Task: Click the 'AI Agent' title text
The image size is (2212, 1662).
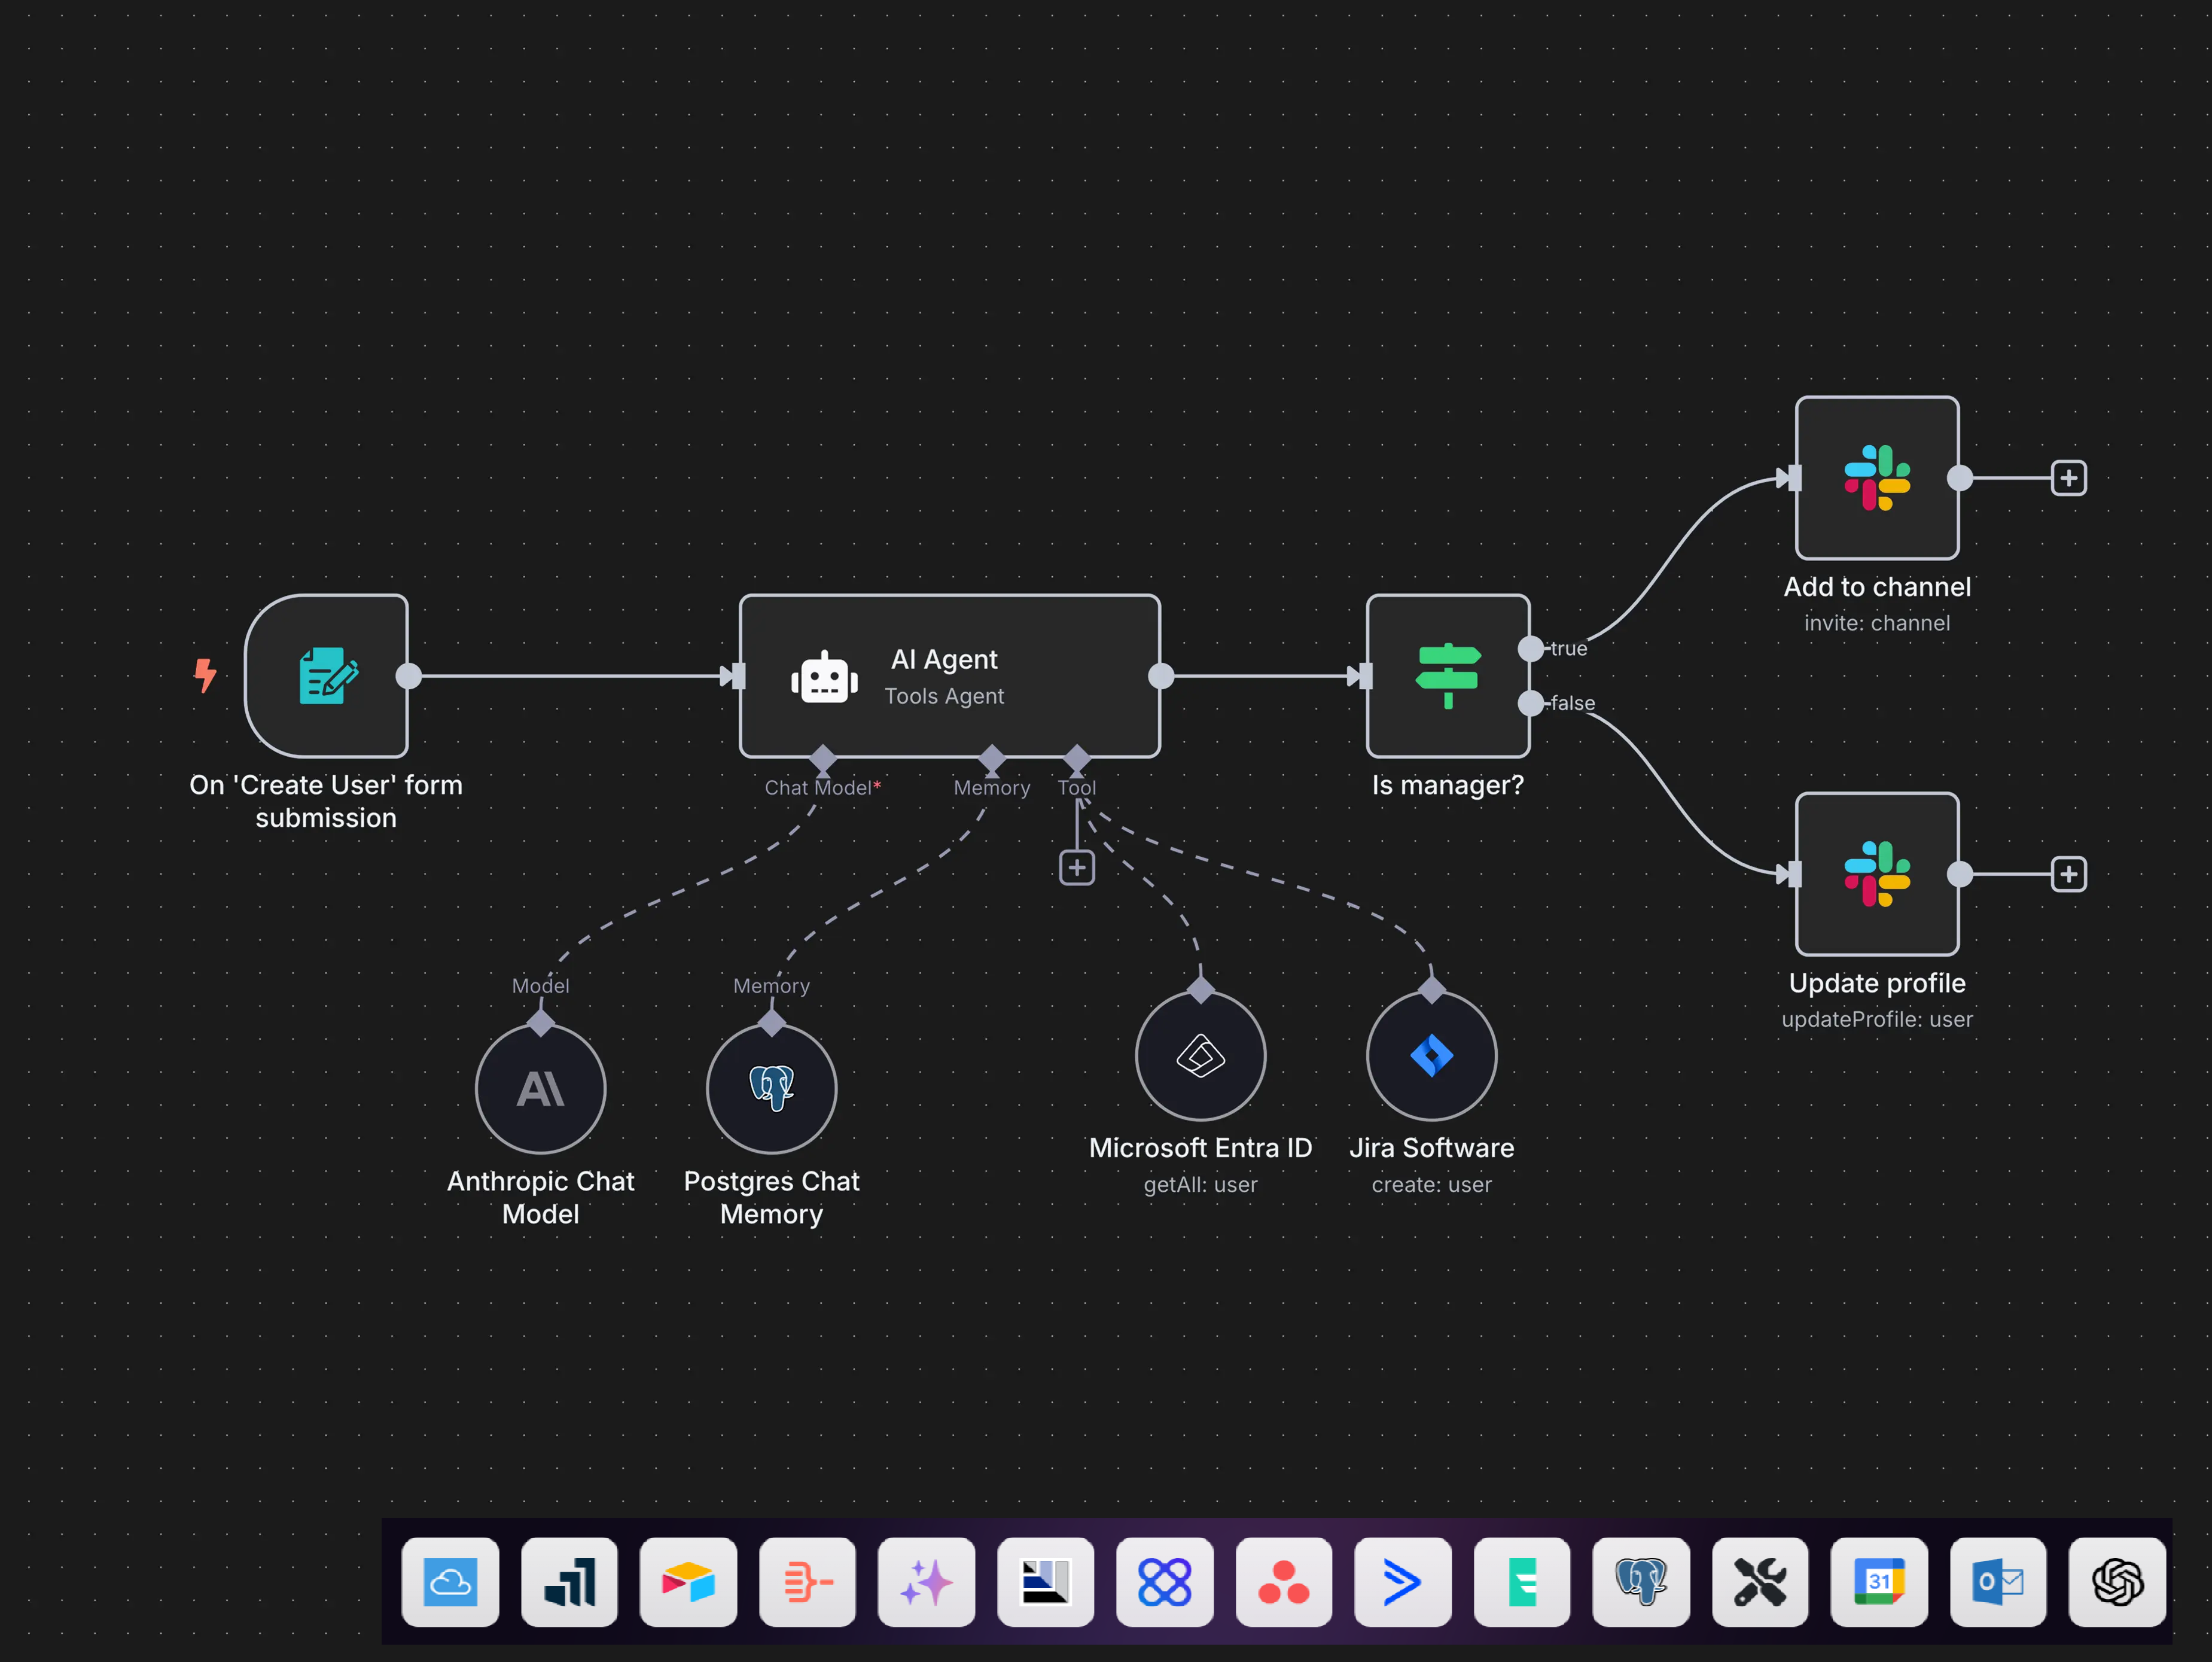Action: (x=944, y=660)
